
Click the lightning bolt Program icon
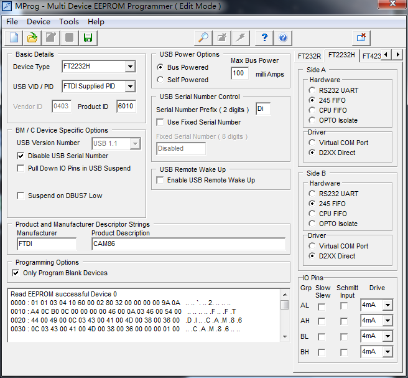240,38
